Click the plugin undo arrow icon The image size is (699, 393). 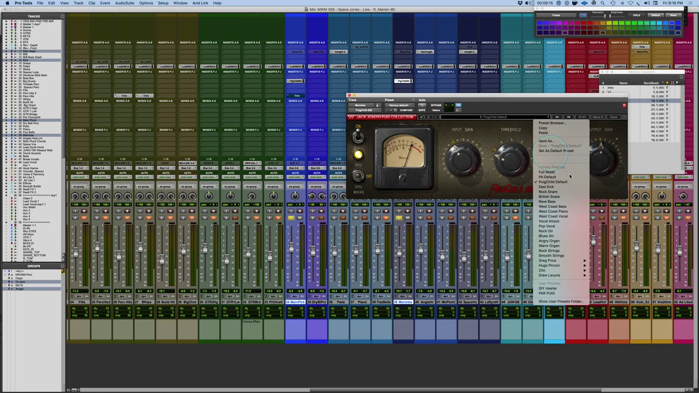pos(422,117)
